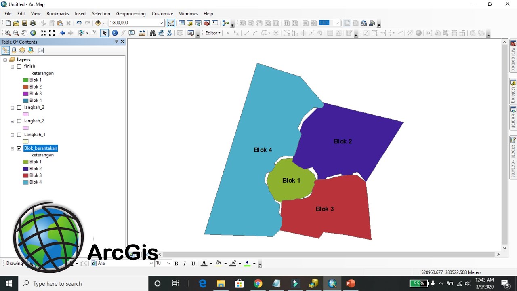Check the Langkah_1 layer box
517x291 pixels.
tap(19, 135)
